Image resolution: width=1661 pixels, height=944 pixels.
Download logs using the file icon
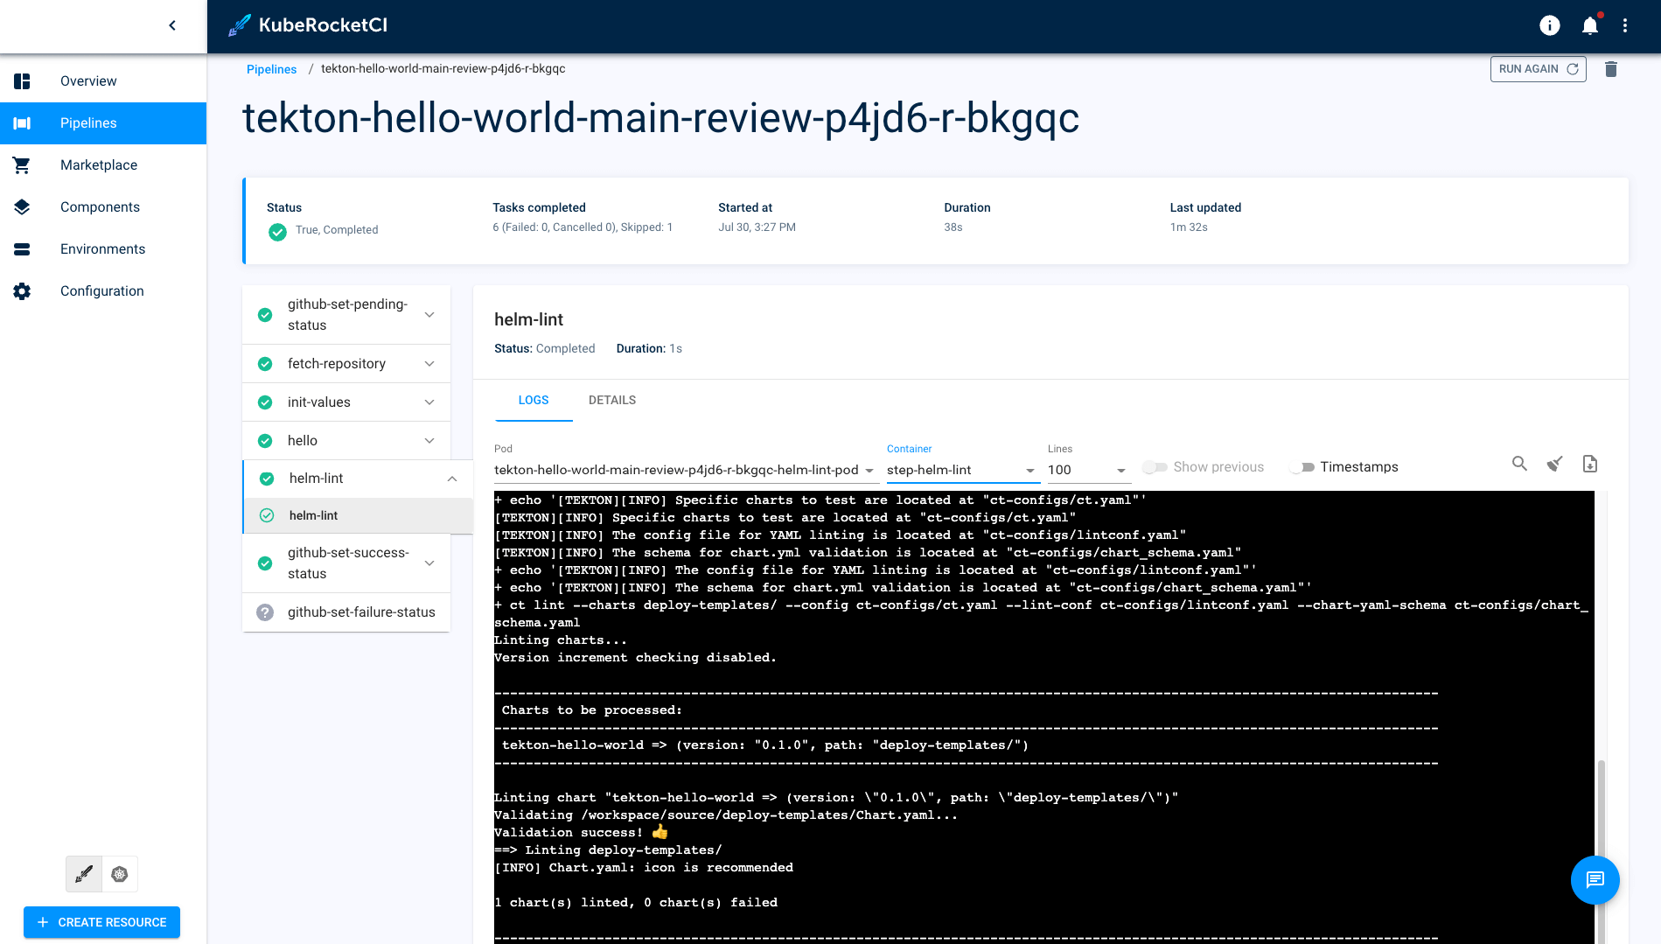pos(1589,464)
